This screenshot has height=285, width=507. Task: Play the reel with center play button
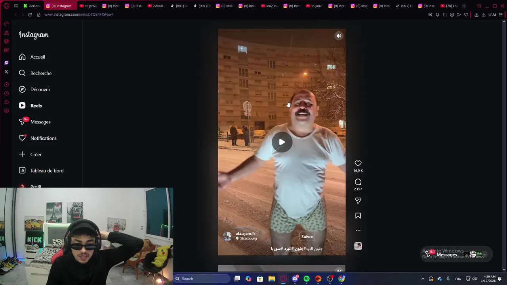coord(282,142)
